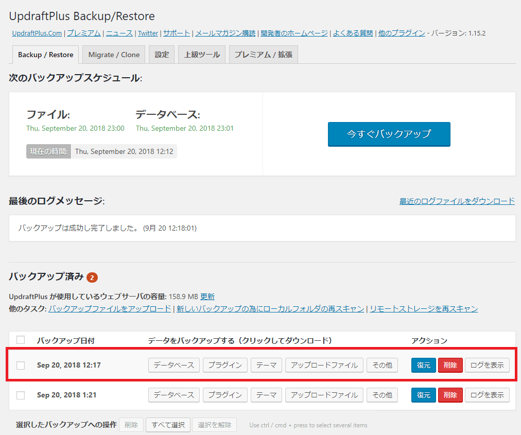Show the log of the 12:17 backup
Viewport: 521px width, 435px height.
pos(487,365)
